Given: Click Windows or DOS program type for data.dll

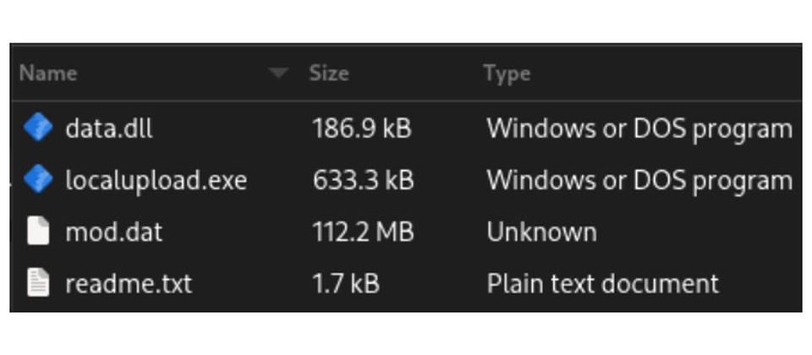Looking at the screenshot, I should coord(639,128).
